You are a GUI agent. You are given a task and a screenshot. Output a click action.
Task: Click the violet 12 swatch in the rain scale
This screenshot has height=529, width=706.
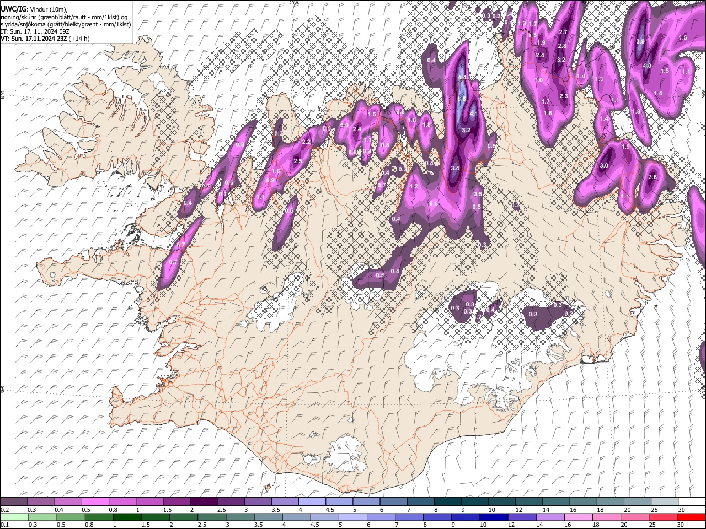coord(522,517)
